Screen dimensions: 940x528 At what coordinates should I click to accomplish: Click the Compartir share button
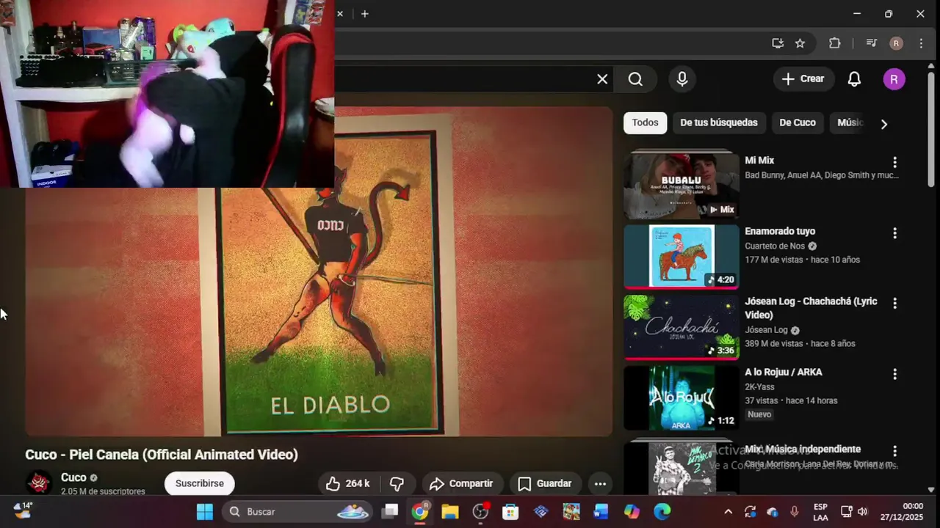[462, 483]
